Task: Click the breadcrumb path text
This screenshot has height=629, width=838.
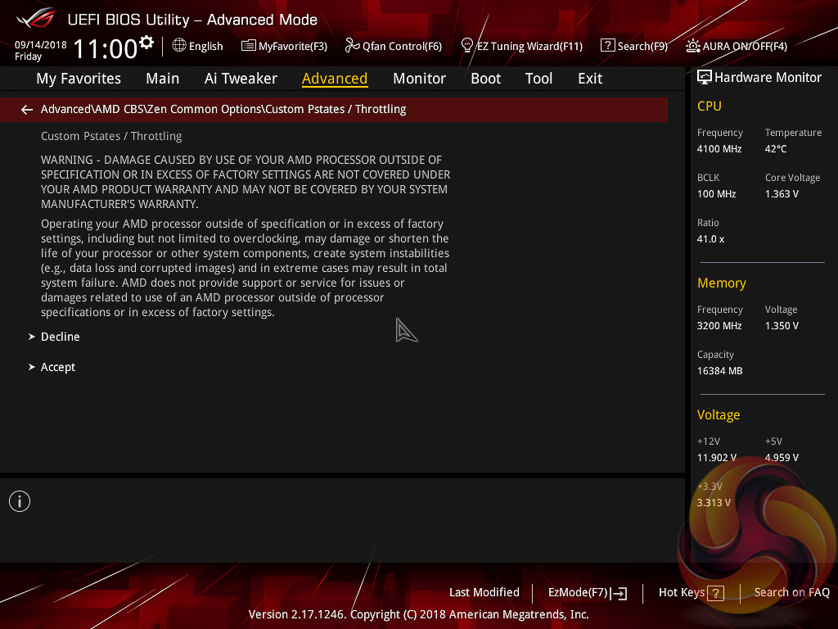Action: (x=223, y=109)
